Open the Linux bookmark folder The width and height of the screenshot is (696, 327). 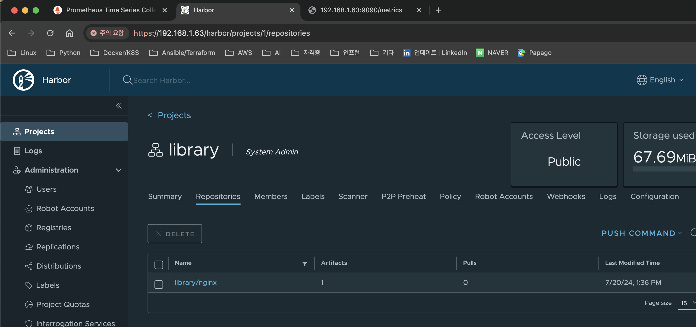coord(22,53)
